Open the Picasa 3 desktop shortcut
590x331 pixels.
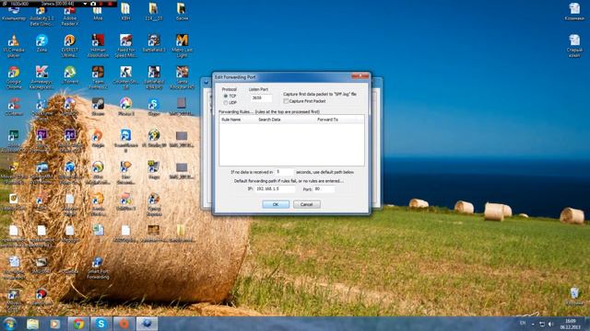click(125, 107)
